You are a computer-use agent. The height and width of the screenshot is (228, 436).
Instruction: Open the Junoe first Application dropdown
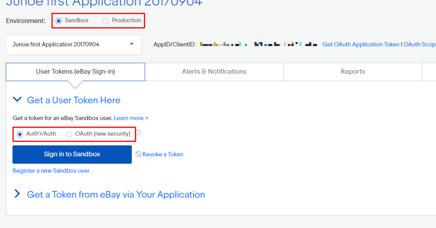74,45
